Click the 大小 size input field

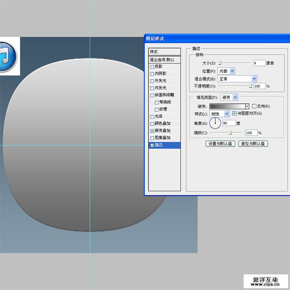(259, 63)
